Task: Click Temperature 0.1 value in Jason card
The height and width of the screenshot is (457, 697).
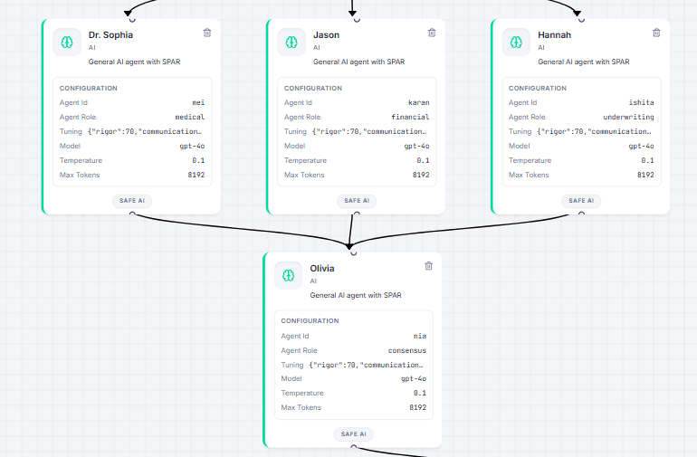Action: [x=423, y=160]
